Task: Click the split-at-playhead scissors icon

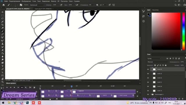Action: pos(30,87)
